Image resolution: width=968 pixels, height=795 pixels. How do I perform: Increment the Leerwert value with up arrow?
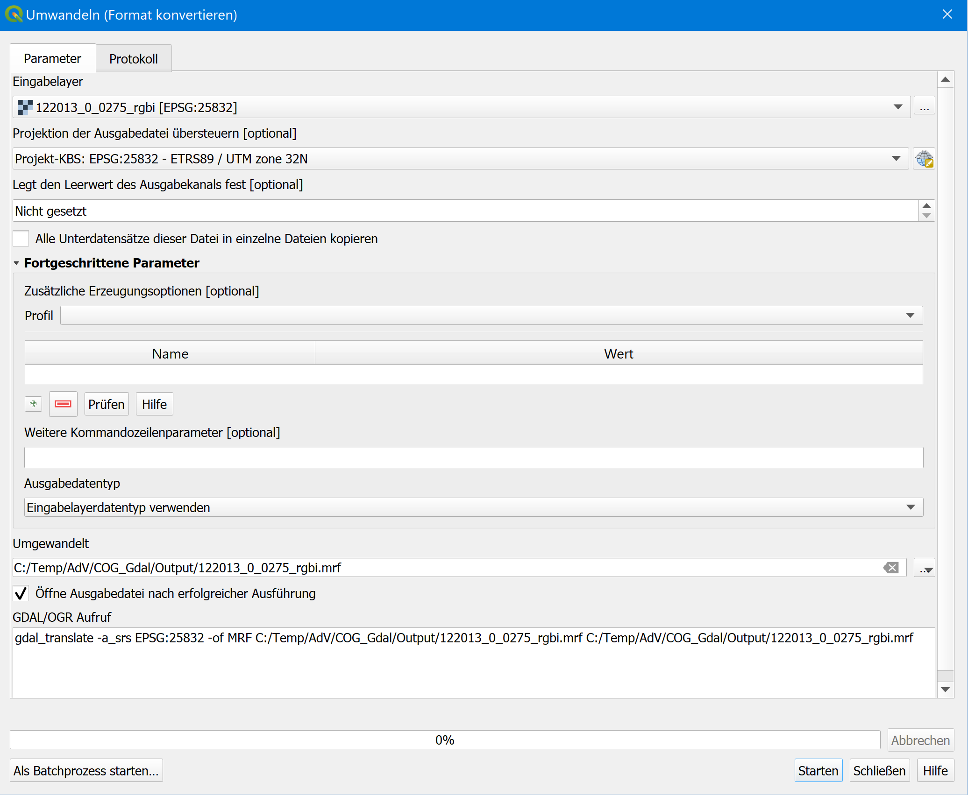927,206
